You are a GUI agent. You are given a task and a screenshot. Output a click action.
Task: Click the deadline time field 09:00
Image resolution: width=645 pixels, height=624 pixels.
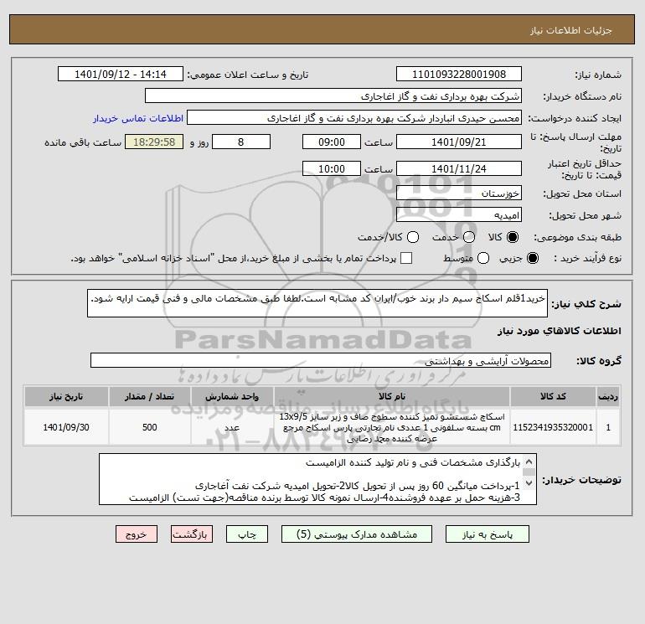tap(332, 142)
